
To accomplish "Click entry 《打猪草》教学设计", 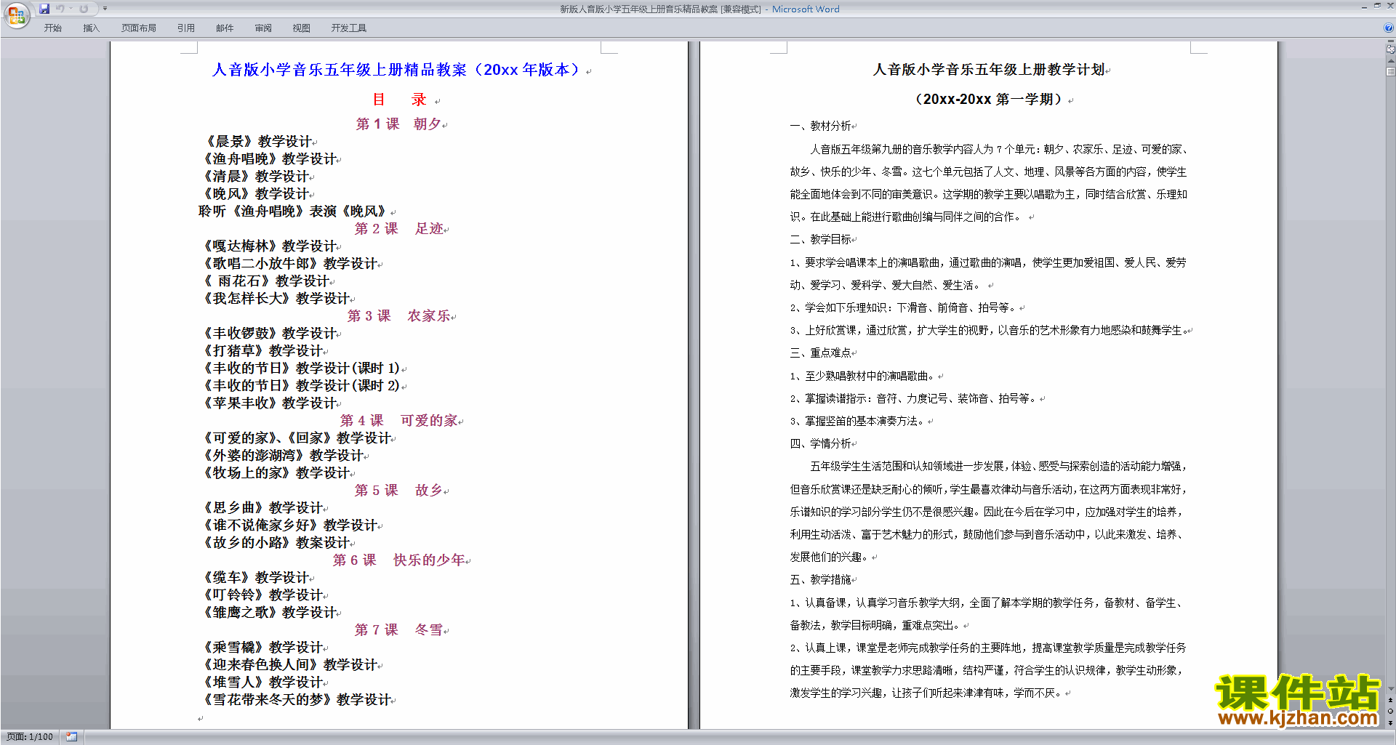I will pos(263,351).
